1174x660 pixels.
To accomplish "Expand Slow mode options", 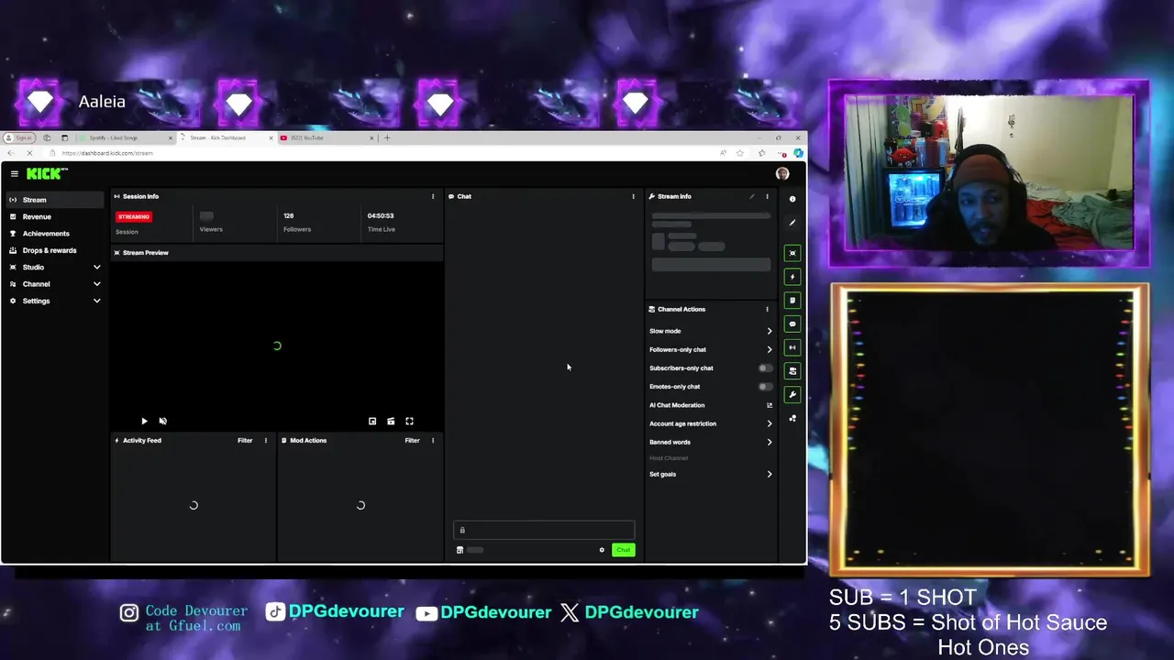I will coord(769,331).
